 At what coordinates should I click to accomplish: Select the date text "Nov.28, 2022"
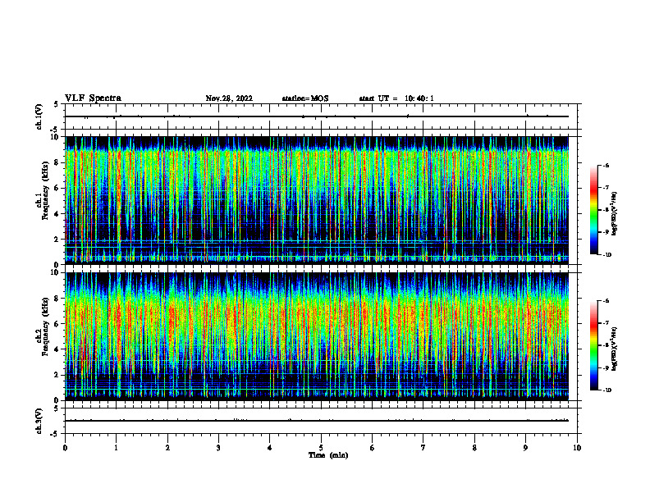click(229, 98)
